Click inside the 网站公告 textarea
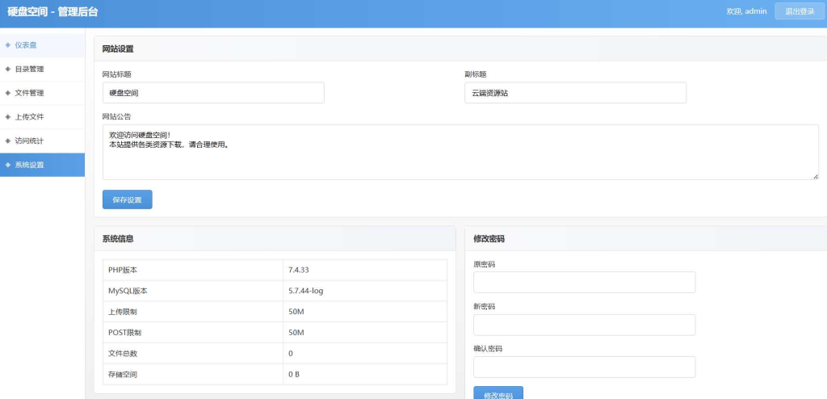 point(460,152)
